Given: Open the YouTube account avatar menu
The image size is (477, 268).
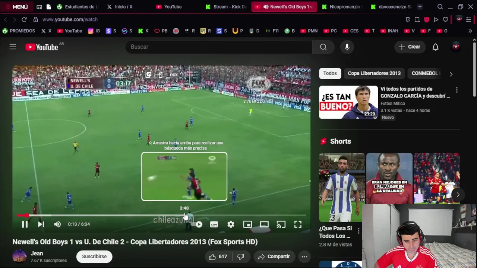Looking at the screenshot, I should pyautogui.click(x=456, y=47).
